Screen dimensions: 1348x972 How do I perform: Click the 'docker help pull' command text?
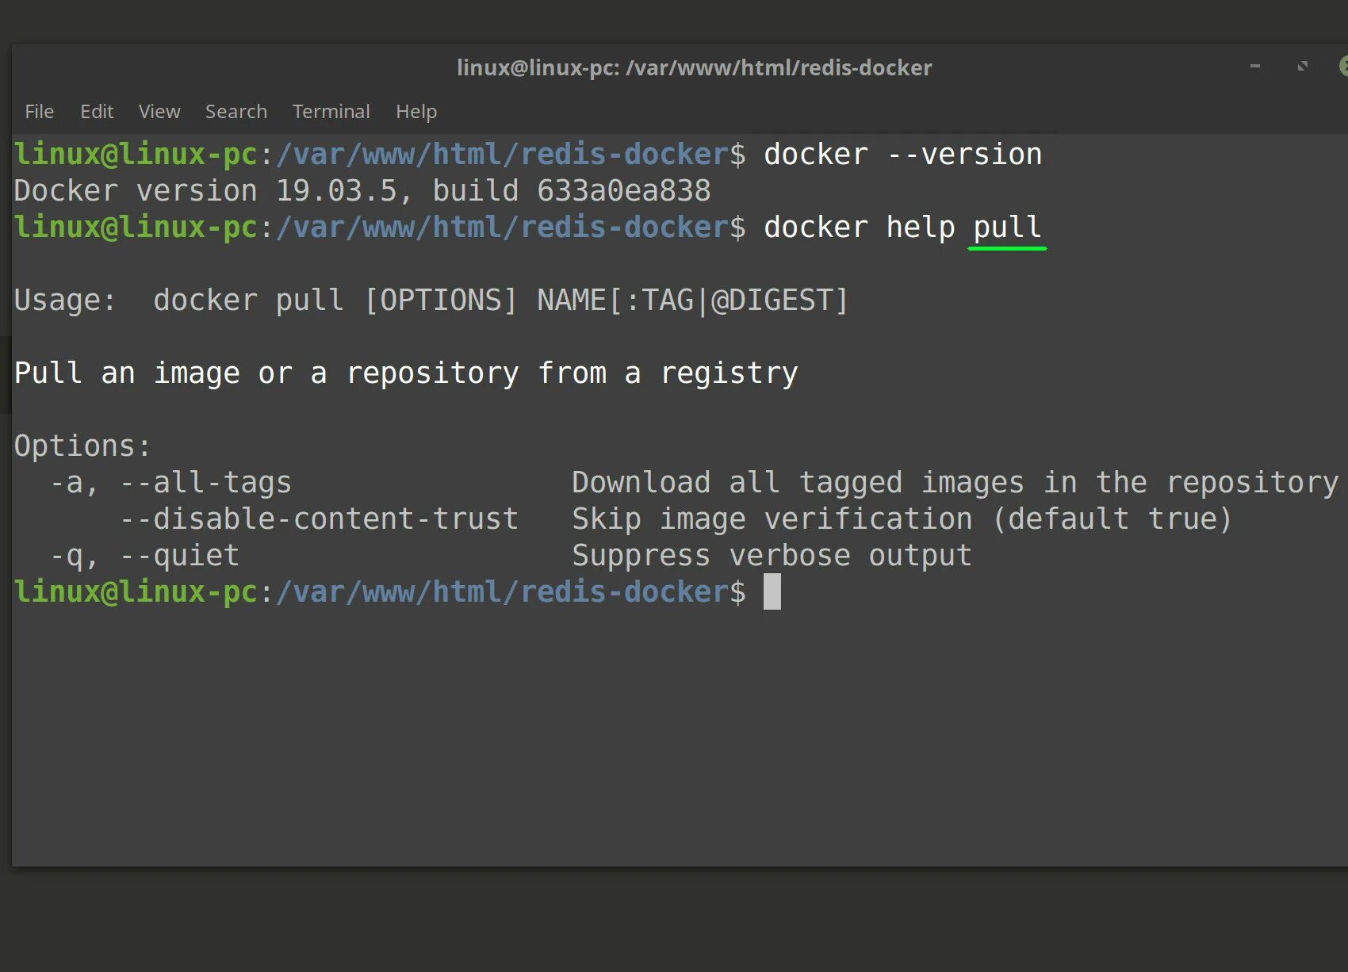902,228
